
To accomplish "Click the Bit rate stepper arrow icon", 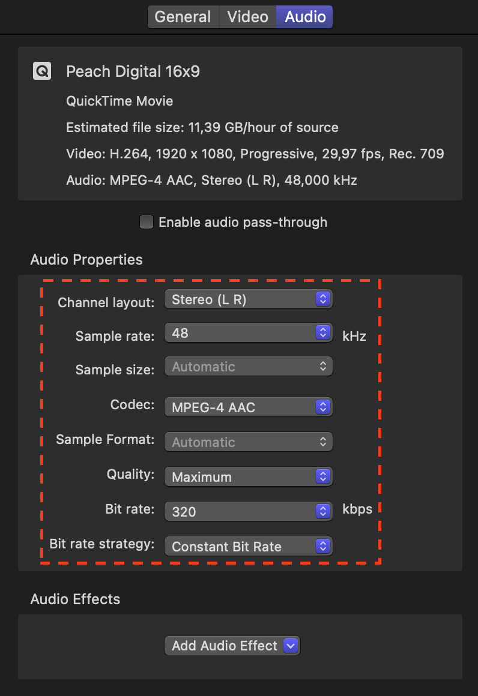I will tap(323, 511).
